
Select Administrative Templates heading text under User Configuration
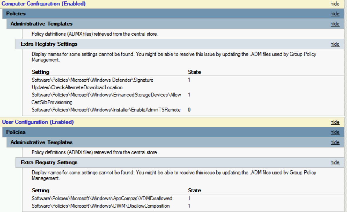[x=41, y=142]
